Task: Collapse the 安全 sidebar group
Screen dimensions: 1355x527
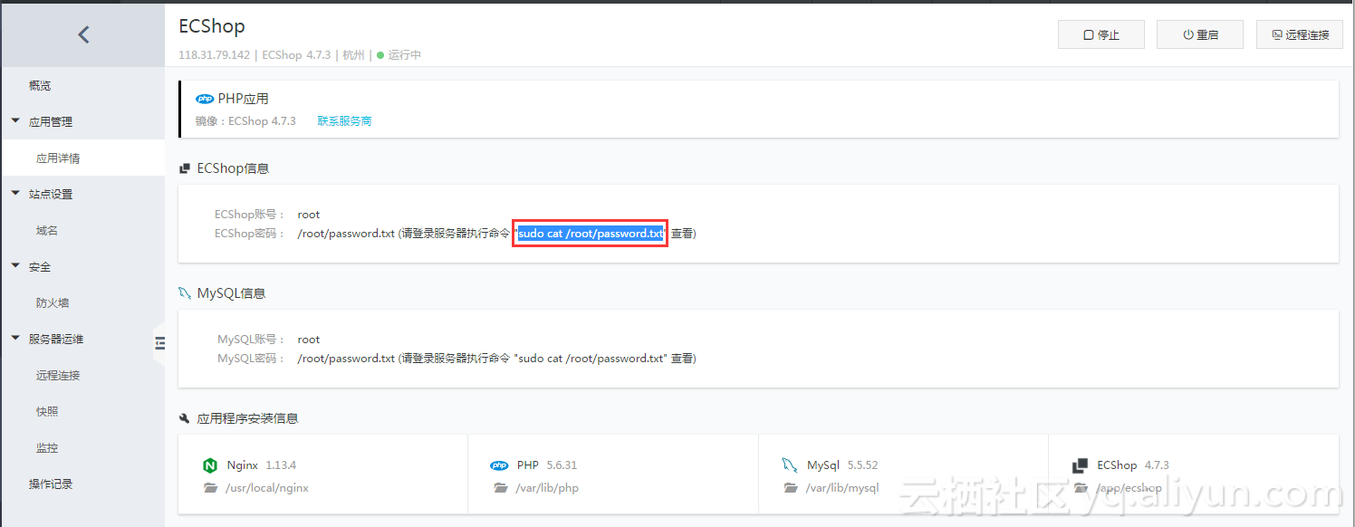Action: coord(14,266)
